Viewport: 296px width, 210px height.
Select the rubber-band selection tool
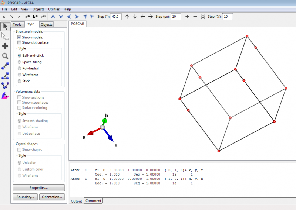click(5, 36)
